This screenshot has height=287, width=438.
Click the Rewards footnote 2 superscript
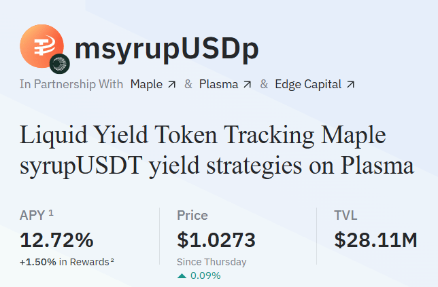(112, 261)
